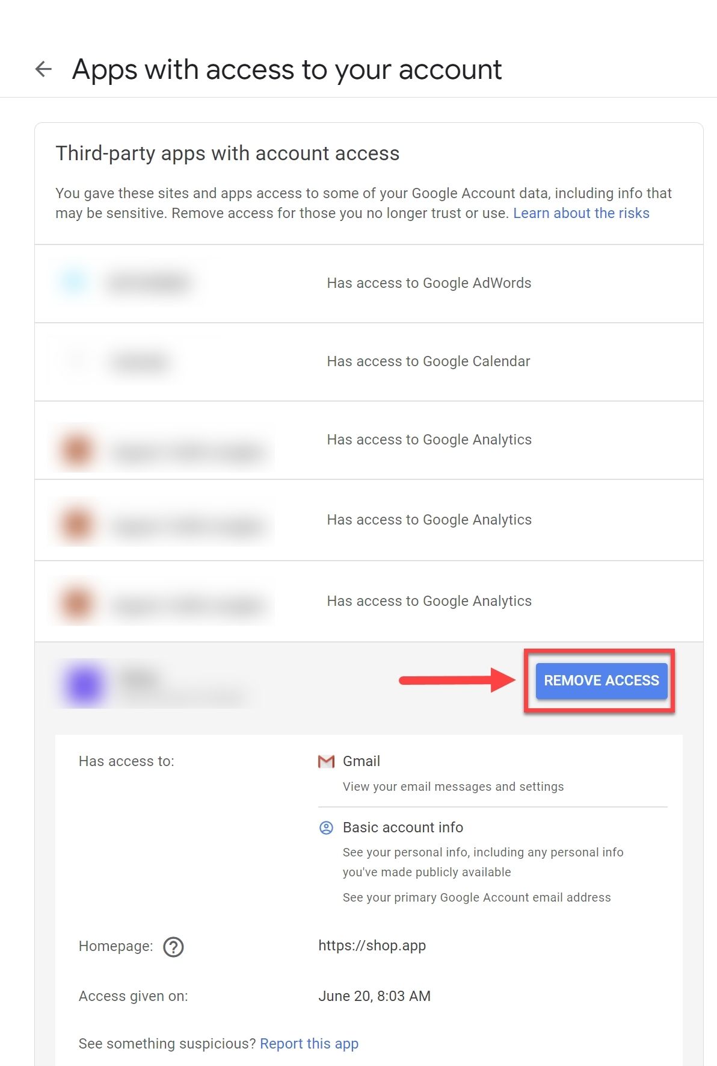Screen dimensions: 717x1066
Task: Click the Report this app link
Action: click(x=309, y=1044)
